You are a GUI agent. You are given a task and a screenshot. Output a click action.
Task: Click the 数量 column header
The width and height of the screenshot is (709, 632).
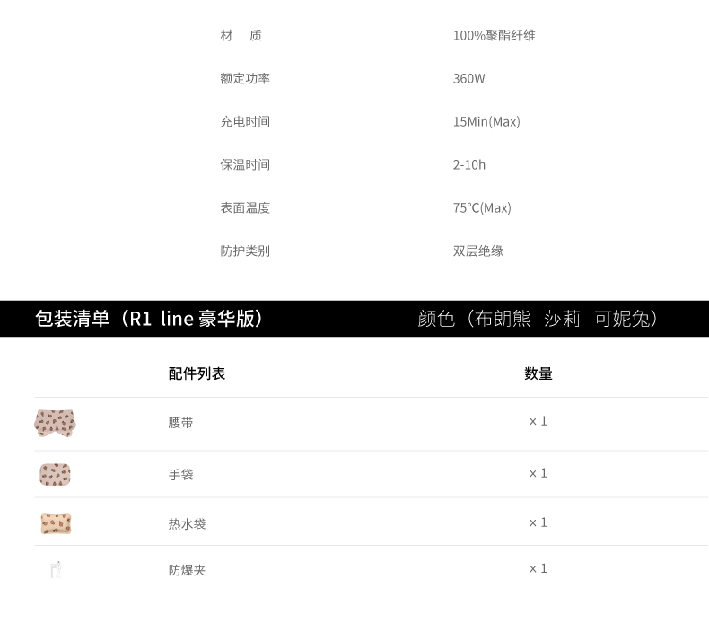(538, 374)
